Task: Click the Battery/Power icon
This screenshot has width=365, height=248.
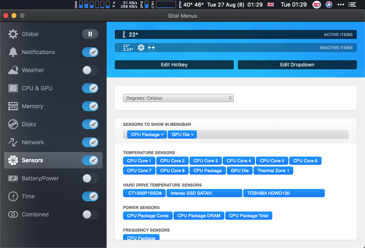Action: 13,178
